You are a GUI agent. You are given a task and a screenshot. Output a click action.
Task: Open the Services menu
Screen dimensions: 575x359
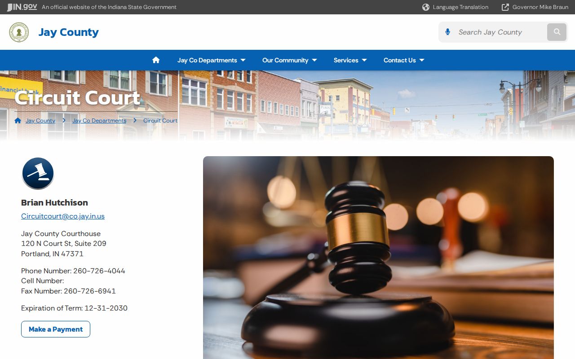click(346, 60)
